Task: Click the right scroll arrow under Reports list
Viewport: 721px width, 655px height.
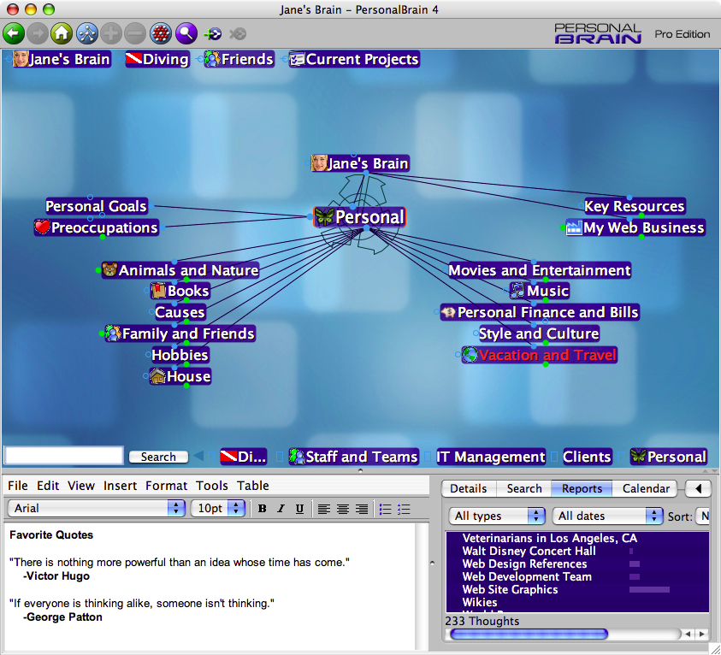Action: (701, 634)
